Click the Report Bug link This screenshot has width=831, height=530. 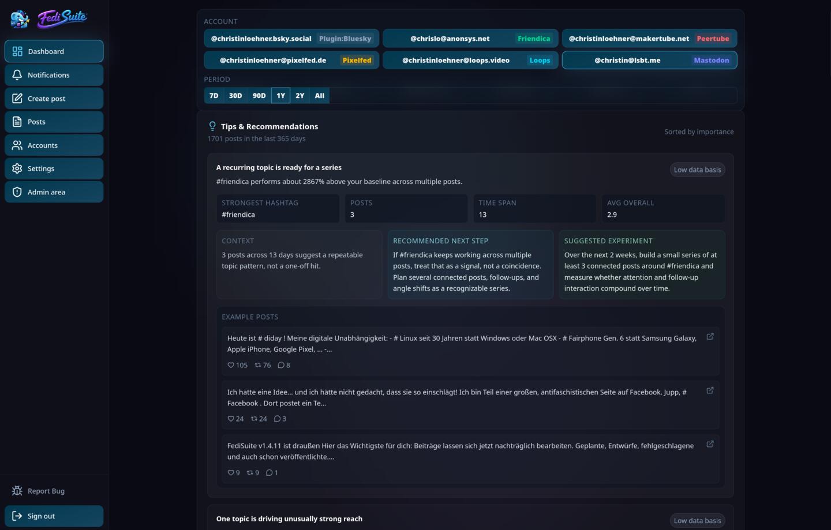[x=54, y=491]
